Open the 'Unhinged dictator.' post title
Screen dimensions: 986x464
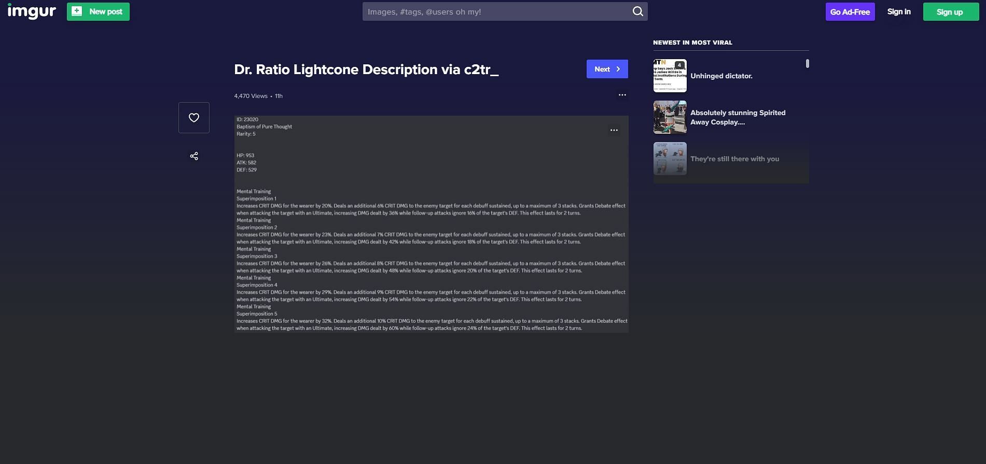(x=721, y=76)
